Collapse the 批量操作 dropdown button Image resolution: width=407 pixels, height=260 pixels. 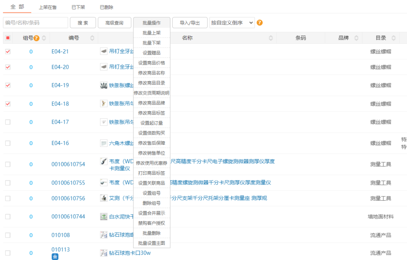click(x=151, y=23)
